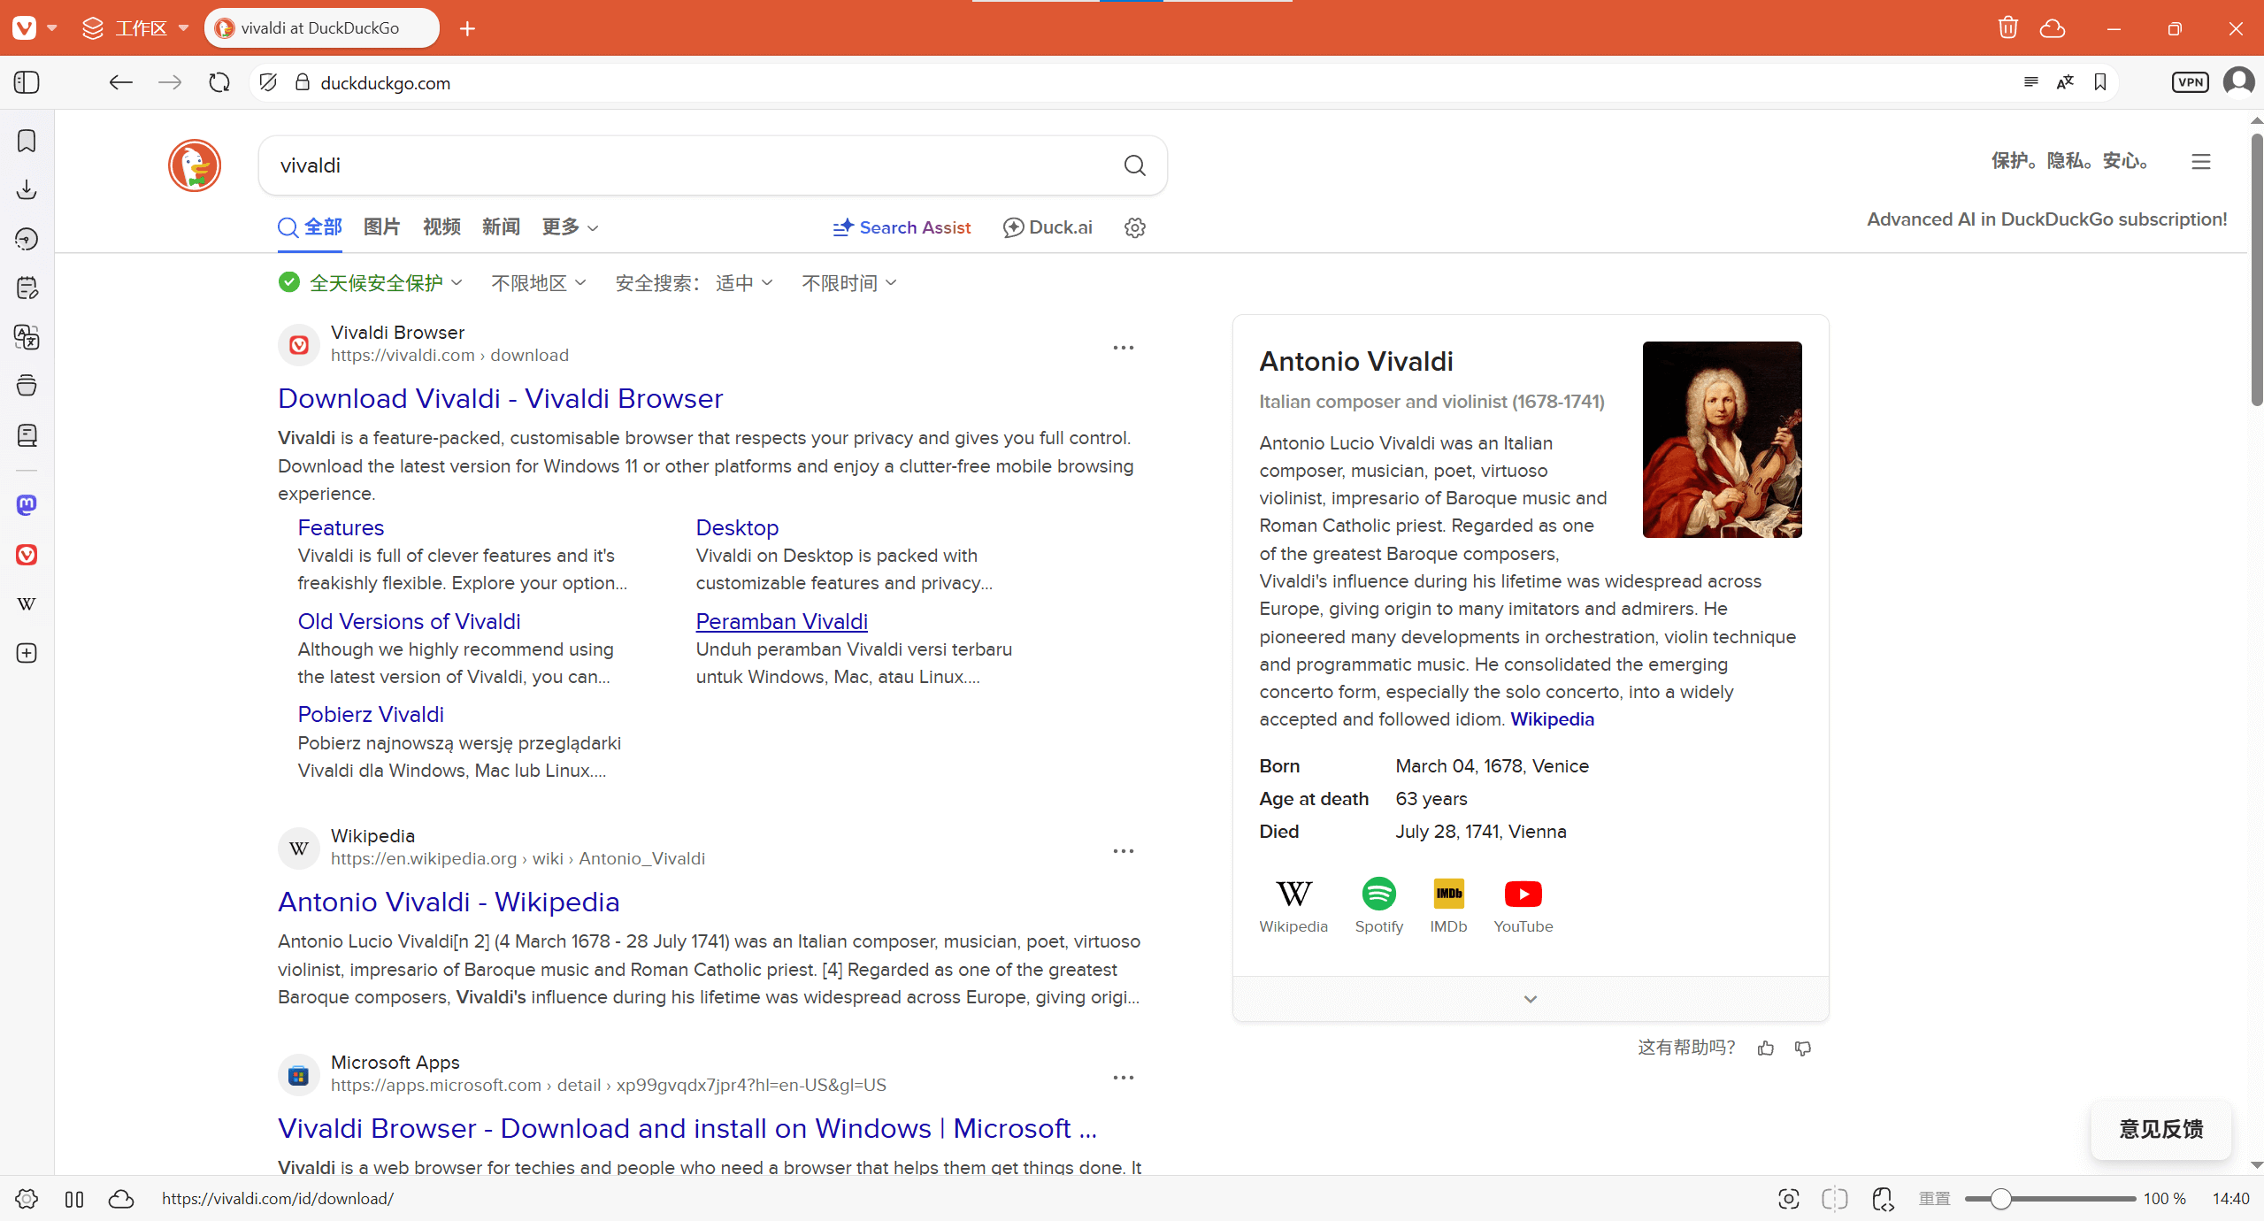Screen dimensions: 2264x1221
Task: Toggle the sidebar panel button
Action: (27, 82)
